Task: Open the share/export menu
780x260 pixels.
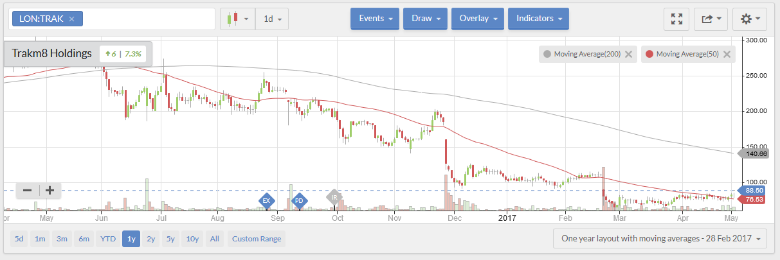Action: 711,19
